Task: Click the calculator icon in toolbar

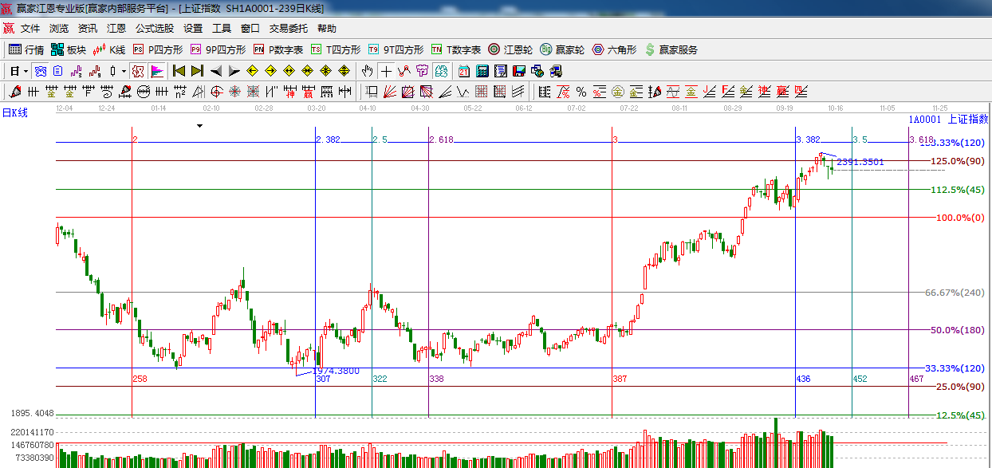Action: 482,71
